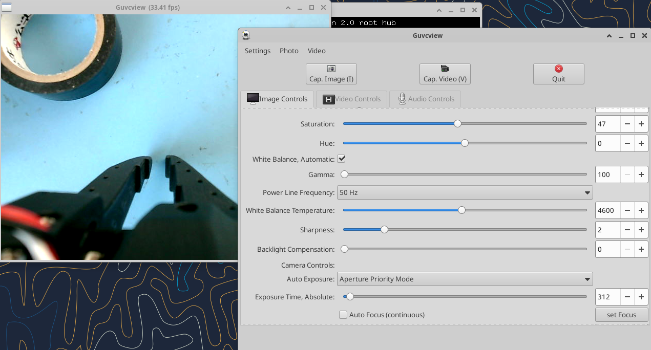Click the Cap. Image camera button
This screenshot has height=350, width=651.
click(331, 74)
